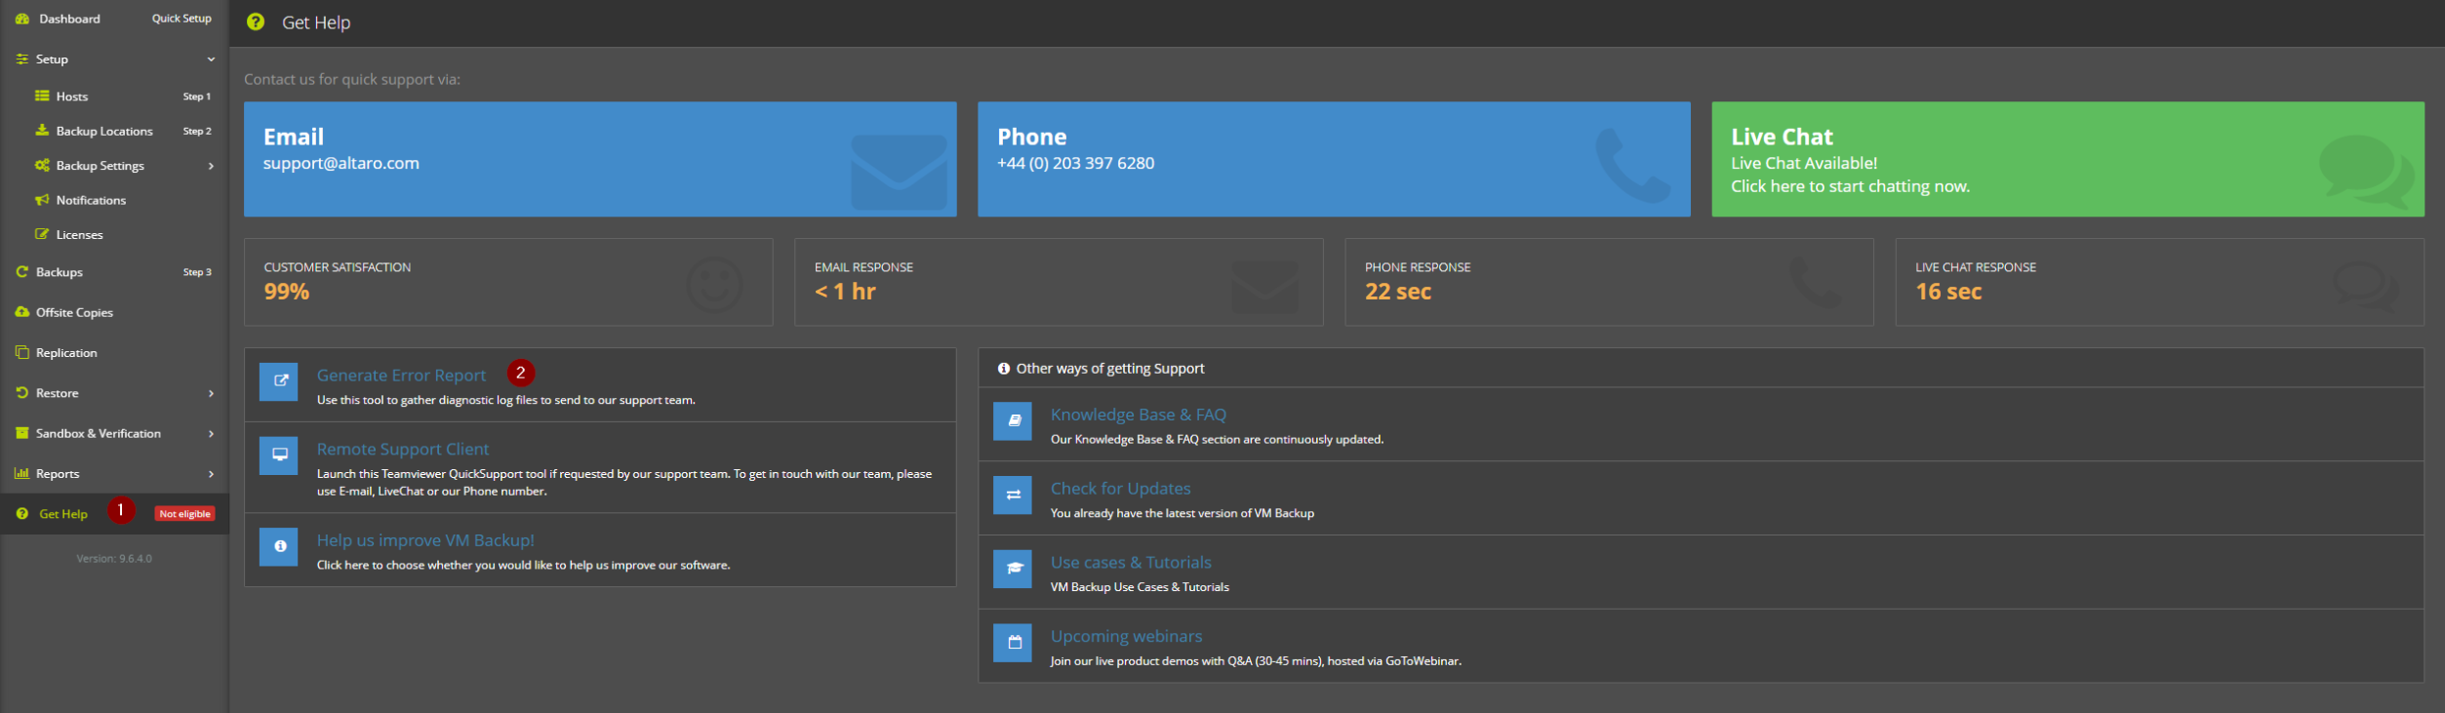Image resolution: width=2445 pixels, height=713 pixels.
Task: Click the Quick Setup link
Action: click(x=181, y=19)
